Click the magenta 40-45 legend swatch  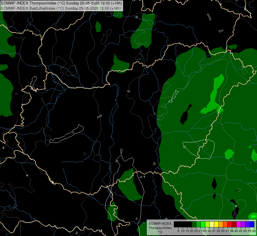point(239,224)
